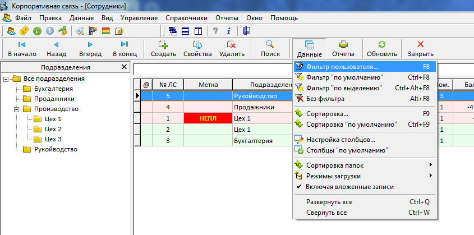Click the Удалить toolbar button
The image size is (474, 235).
232,49
